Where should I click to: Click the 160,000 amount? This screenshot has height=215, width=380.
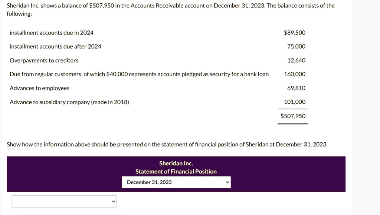pyautogui.click(x=295, y=75)
